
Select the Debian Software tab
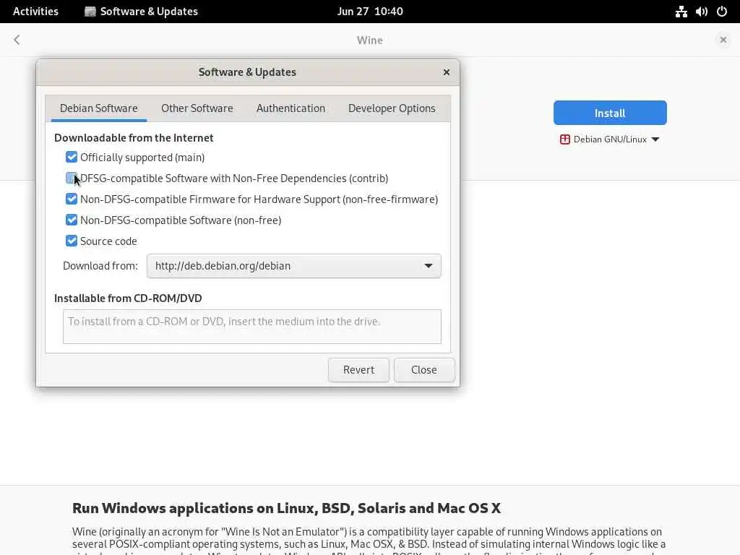pos(98,108)
